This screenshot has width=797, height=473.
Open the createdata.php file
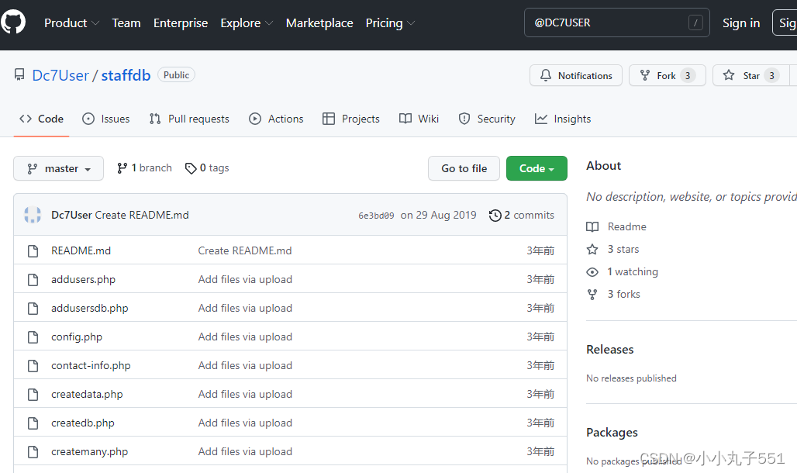(x=87, y=394)
